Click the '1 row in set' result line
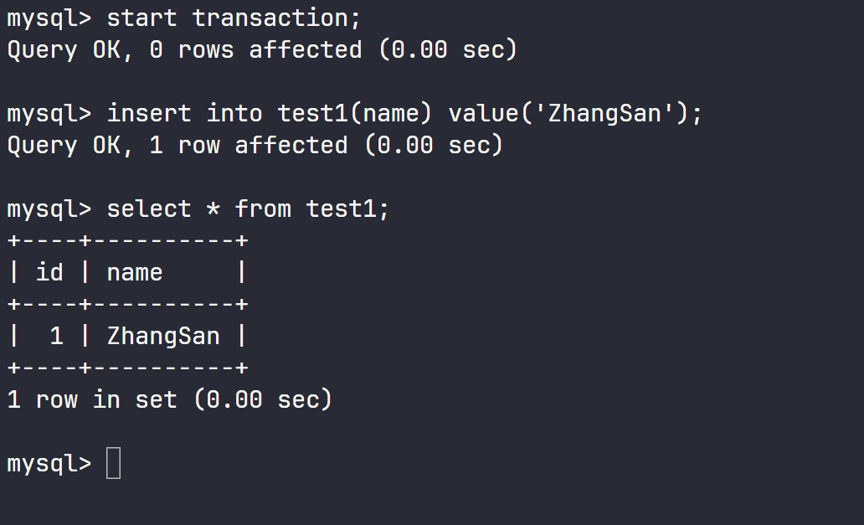Image resolution: width=864 pixels, height=525 pixels. pos(92,399)
